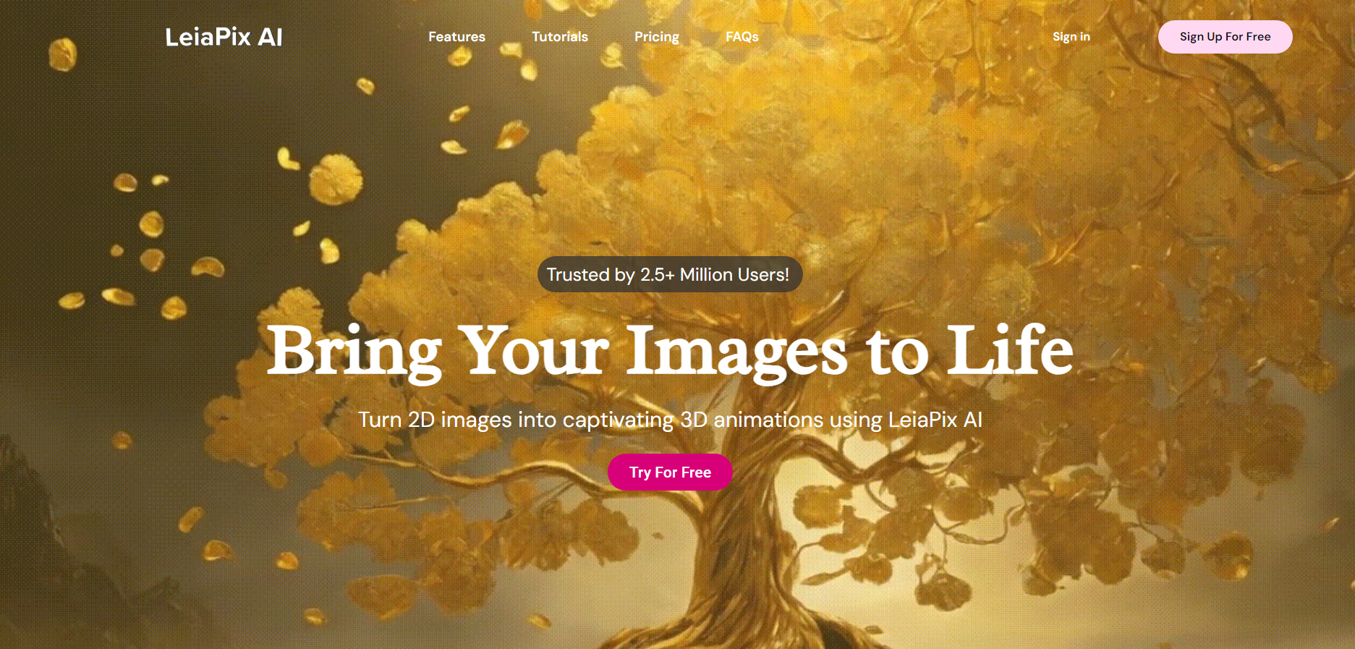Click the pink Try For Free button

coord(671,472)
